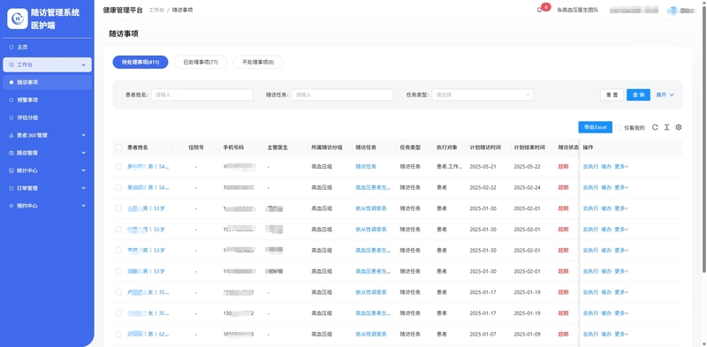Open the column settings gear icon
Viewport: 707px width, 347px height.
(678, 127)
